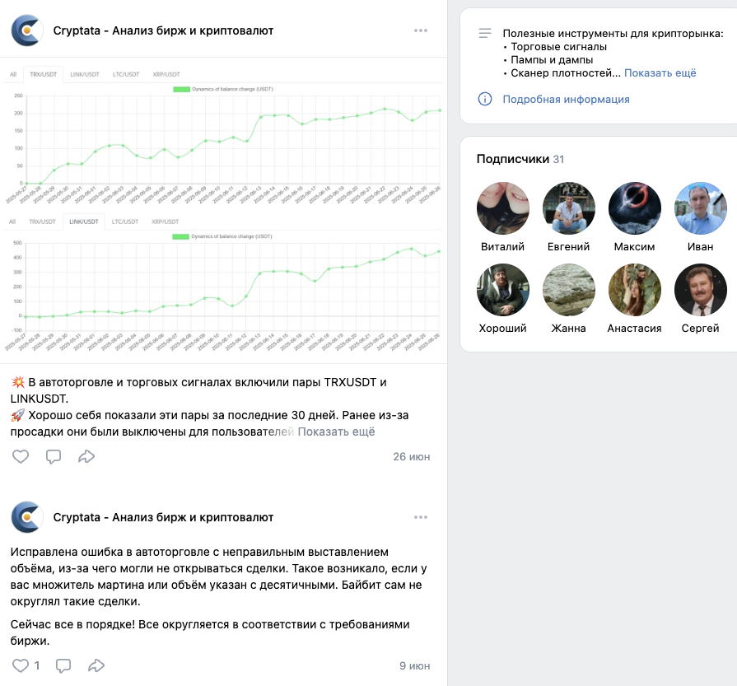This screenshot has width=737, height=686.
Task: Open the 26 июн post permalink
Action: click(x=410, y=456)
